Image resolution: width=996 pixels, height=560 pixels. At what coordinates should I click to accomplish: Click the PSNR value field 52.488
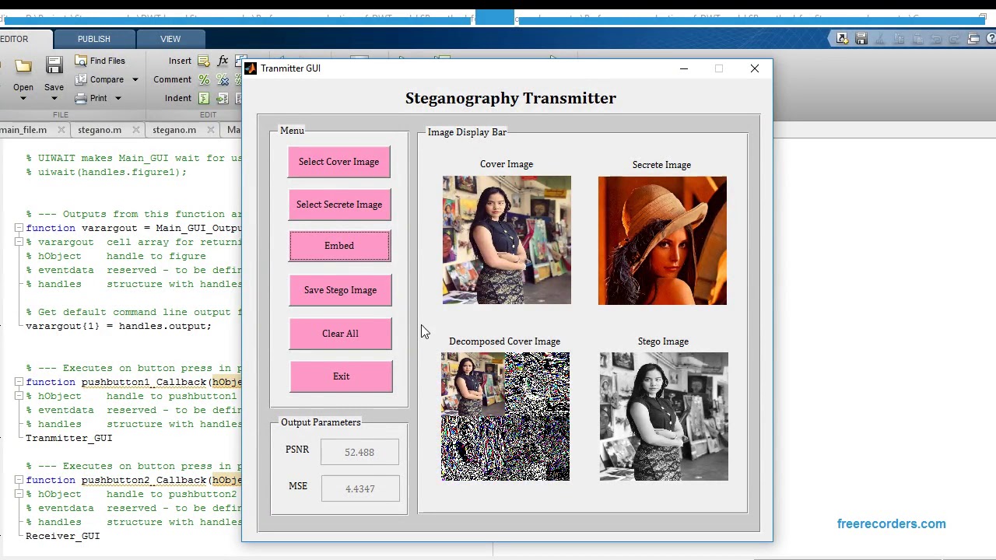click(359, 452)
